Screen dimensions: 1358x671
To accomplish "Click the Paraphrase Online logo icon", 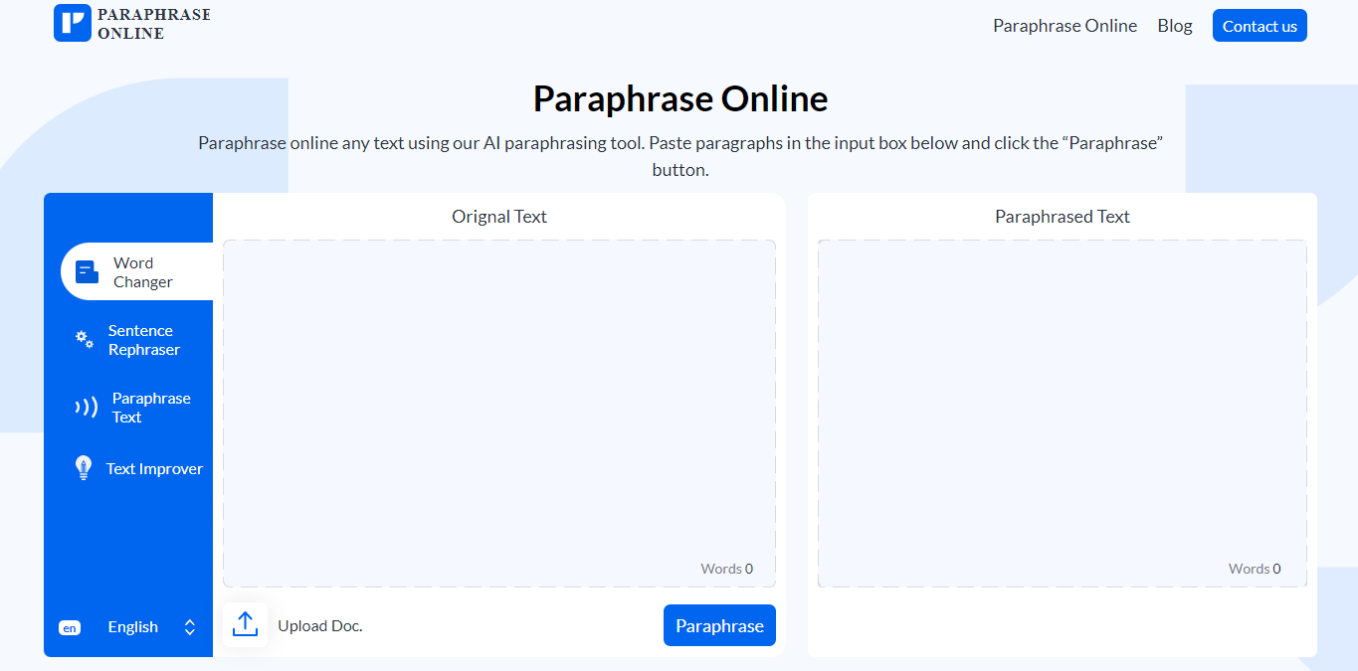I will tap(73, 23).
